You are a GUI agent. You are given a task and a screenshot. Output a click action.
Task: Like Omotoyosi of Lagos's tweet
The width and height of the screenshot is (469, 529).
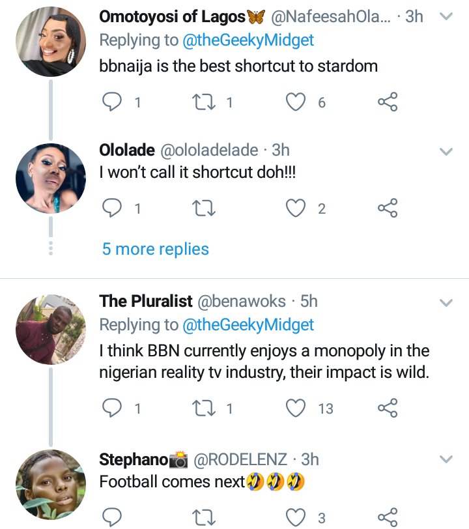tap(296, 102)
